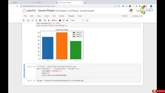Screen dimensions: 165x93
Task: Open the Kernel menu
Action: click(x=62, y=16)
